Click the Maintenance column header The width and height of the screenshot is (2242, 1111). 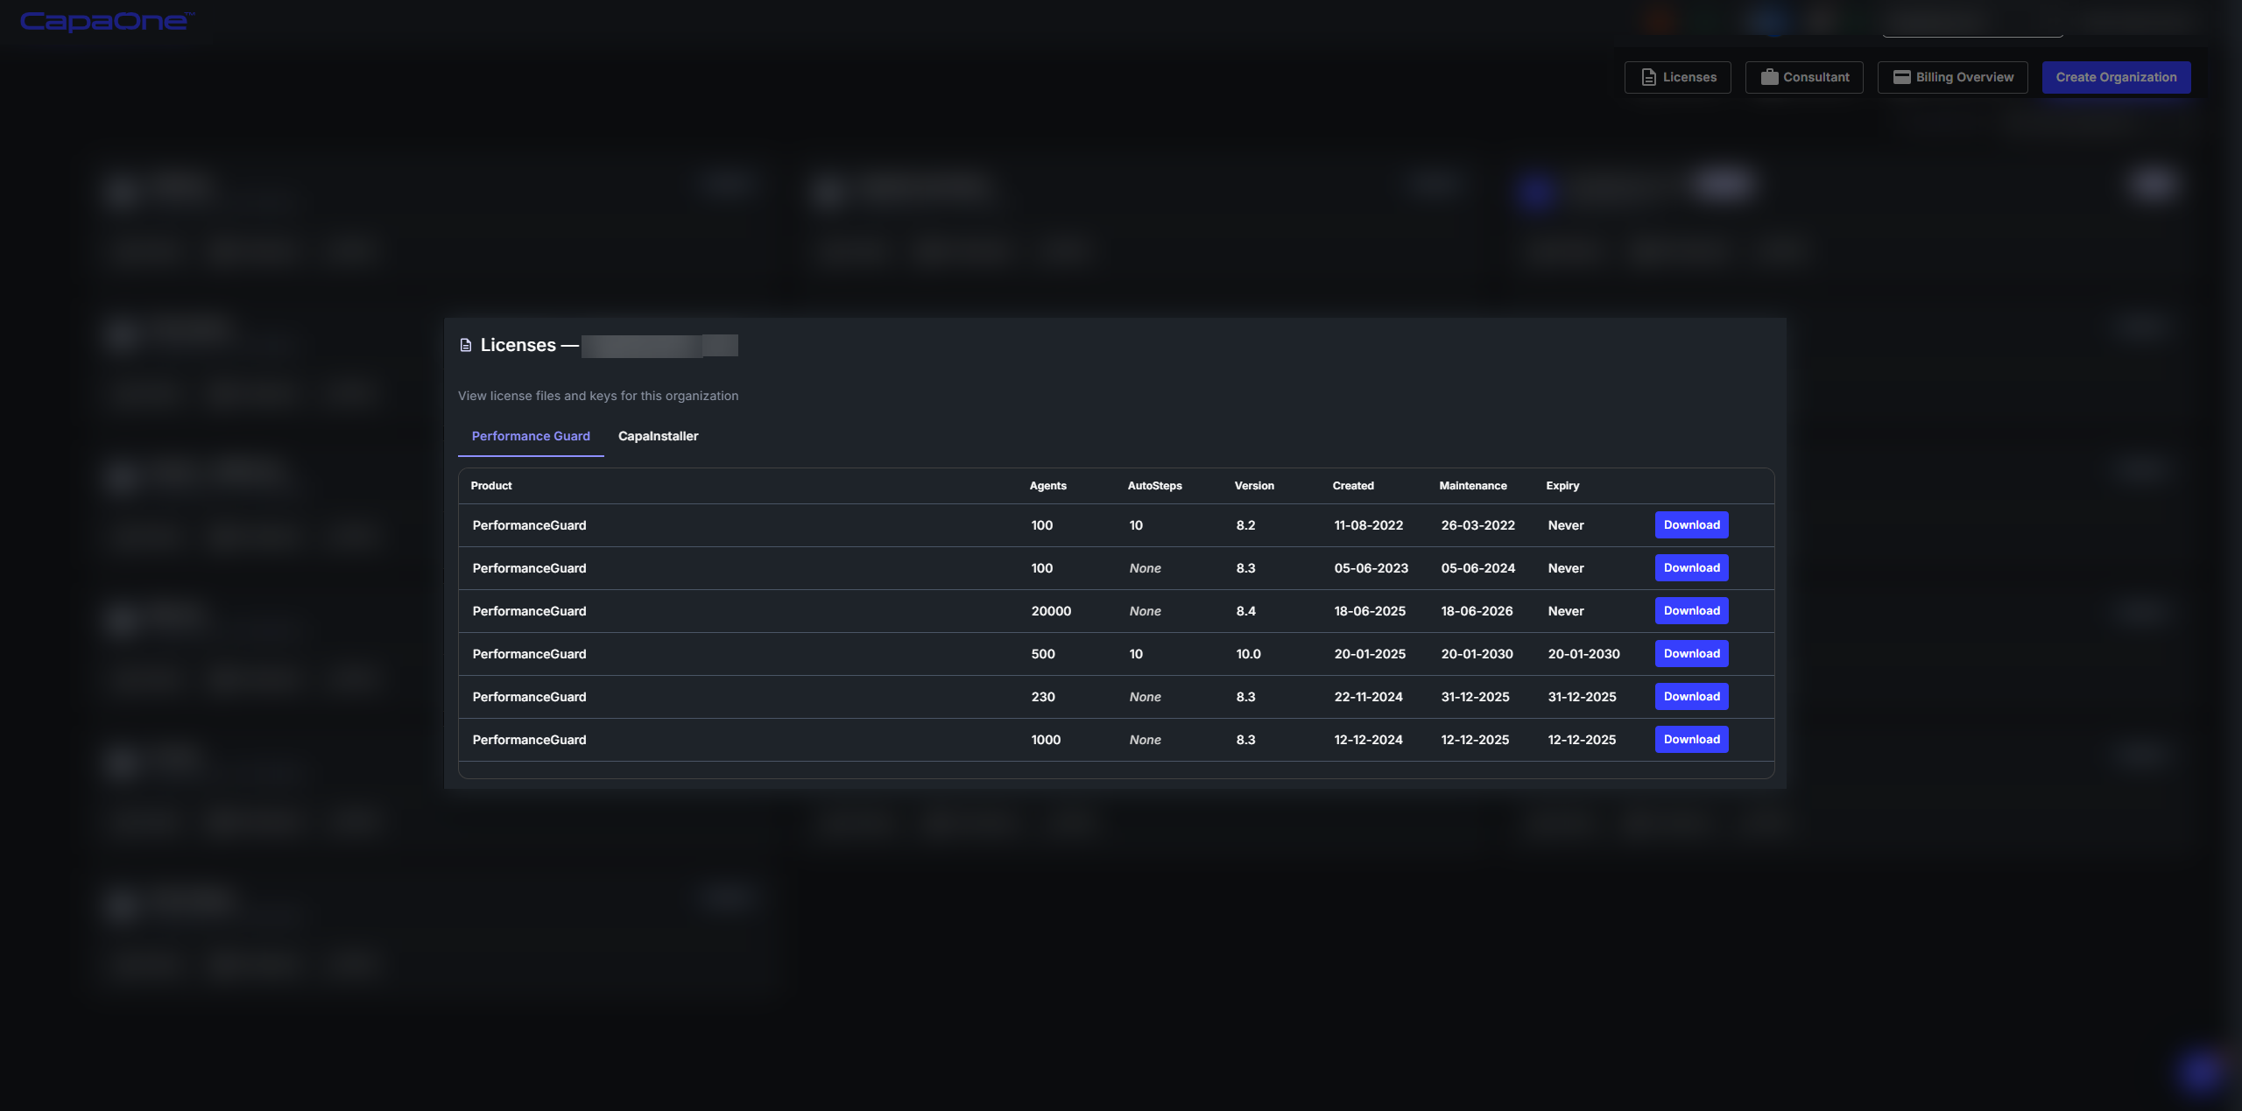click(x=1473, y=486)
